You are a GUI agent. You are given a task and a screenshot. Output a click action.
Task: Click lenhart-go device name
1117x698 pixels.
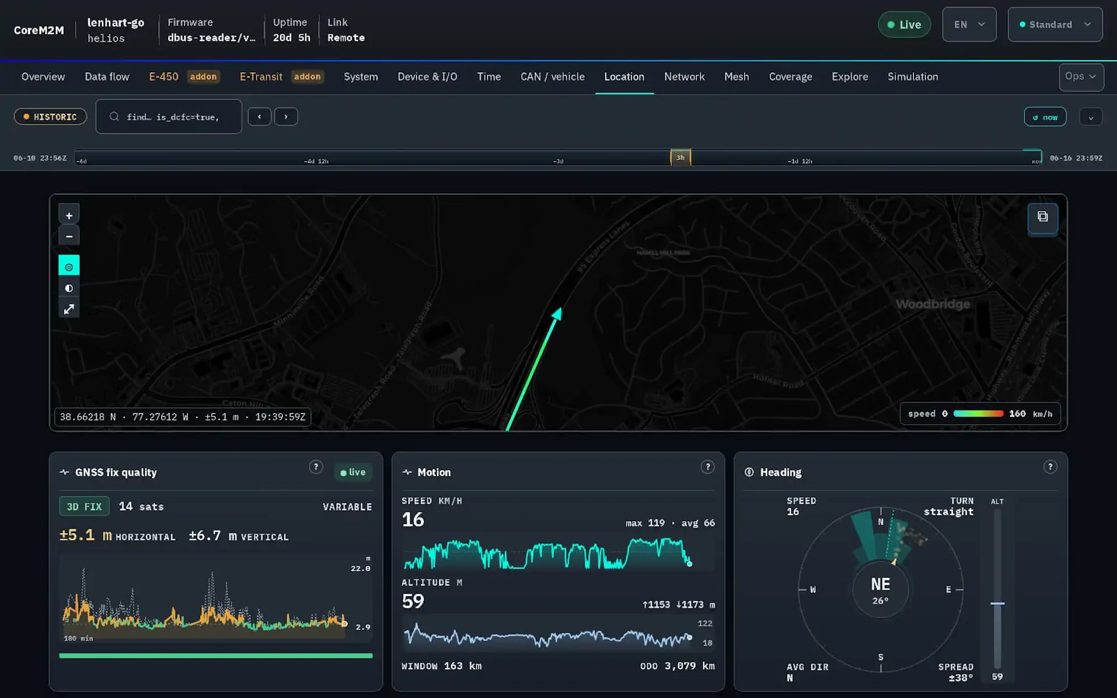click(116, 23)
